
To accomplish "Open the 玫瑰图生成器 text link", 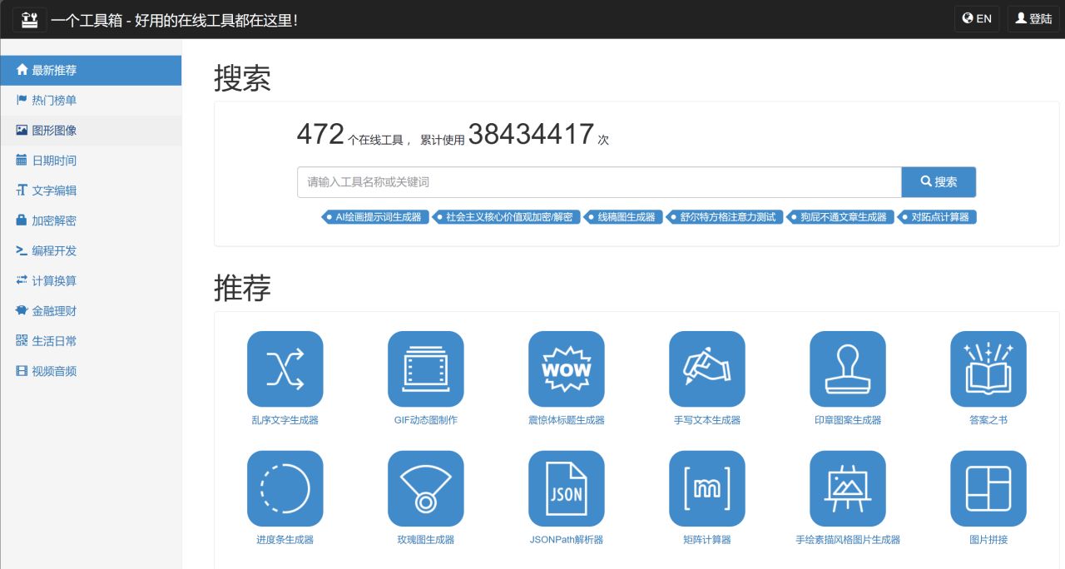I will pyautogui.click(x=425, y=540).
